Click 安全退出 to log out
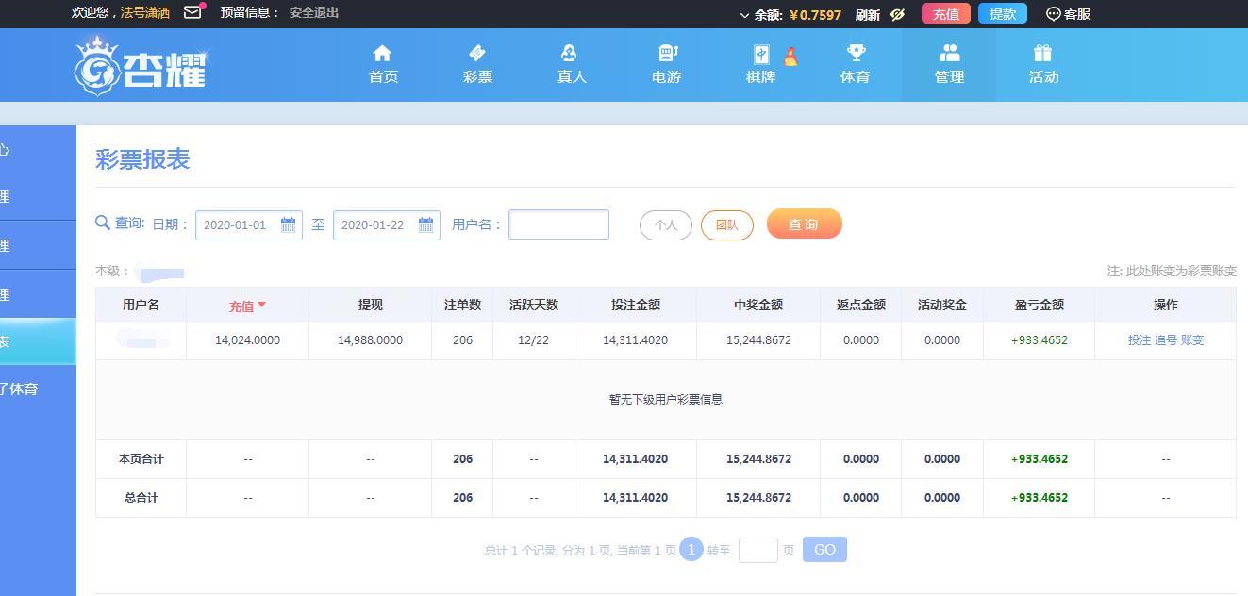This screenshot has height=596, width=1248. (x=314, y=12)
